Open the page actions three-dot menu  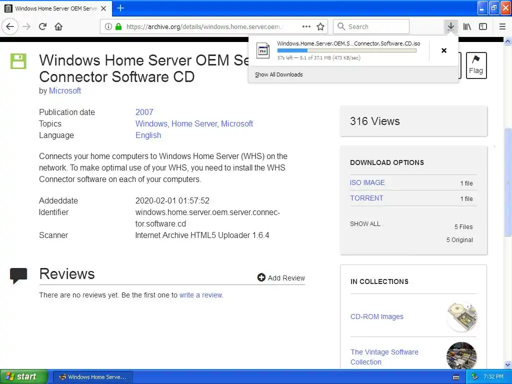(x=306, y=26)
